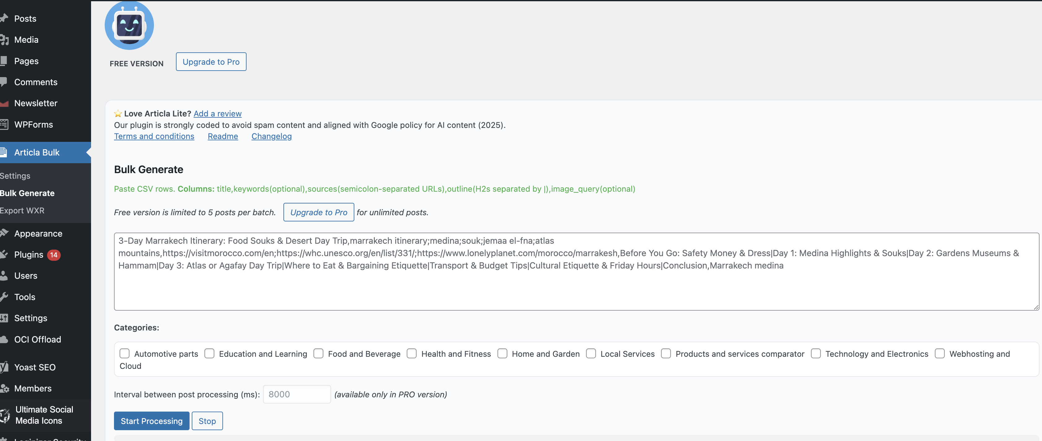The width and height of the screenshot is (1042, 441).
Task: Open Posts via its pin icon
Action: tap(4, 18)
